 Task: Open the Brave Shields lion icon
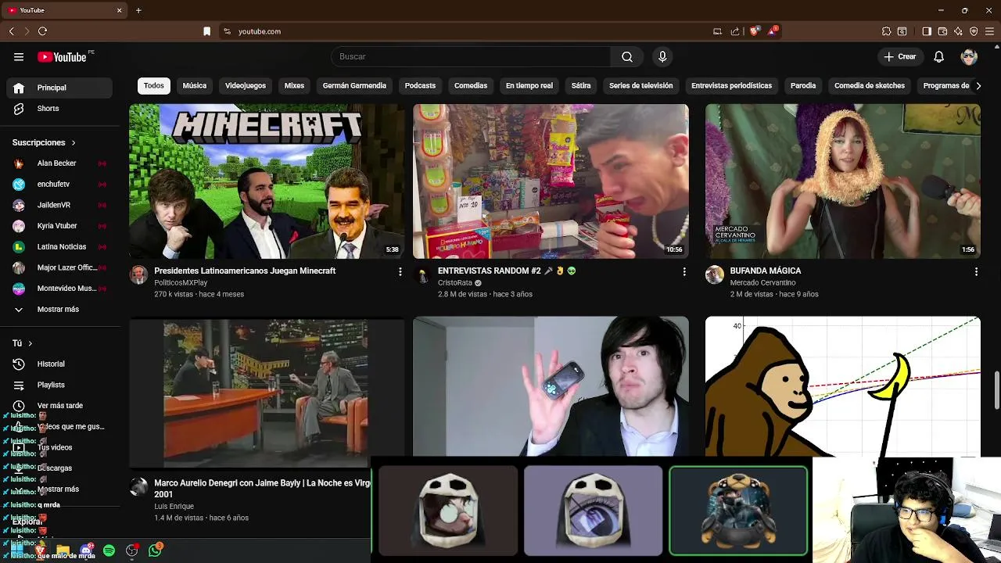tap(754, 31)
